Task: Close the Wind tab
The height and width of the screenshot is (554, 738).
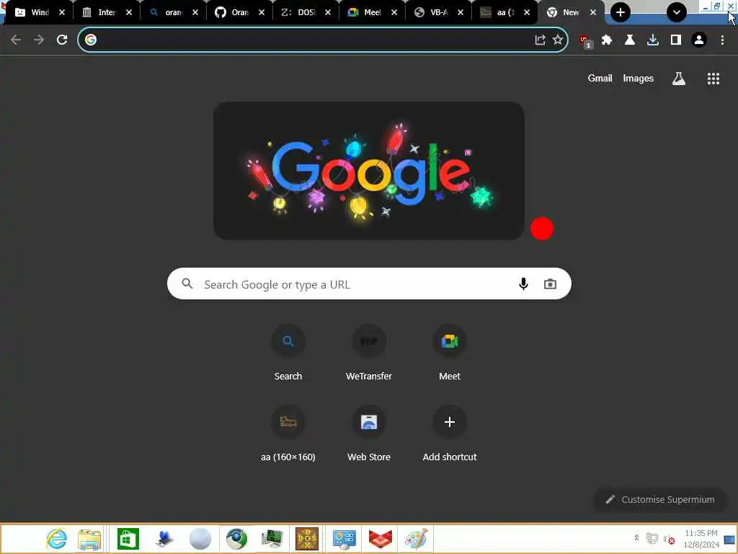Action: tap(62, 12)
